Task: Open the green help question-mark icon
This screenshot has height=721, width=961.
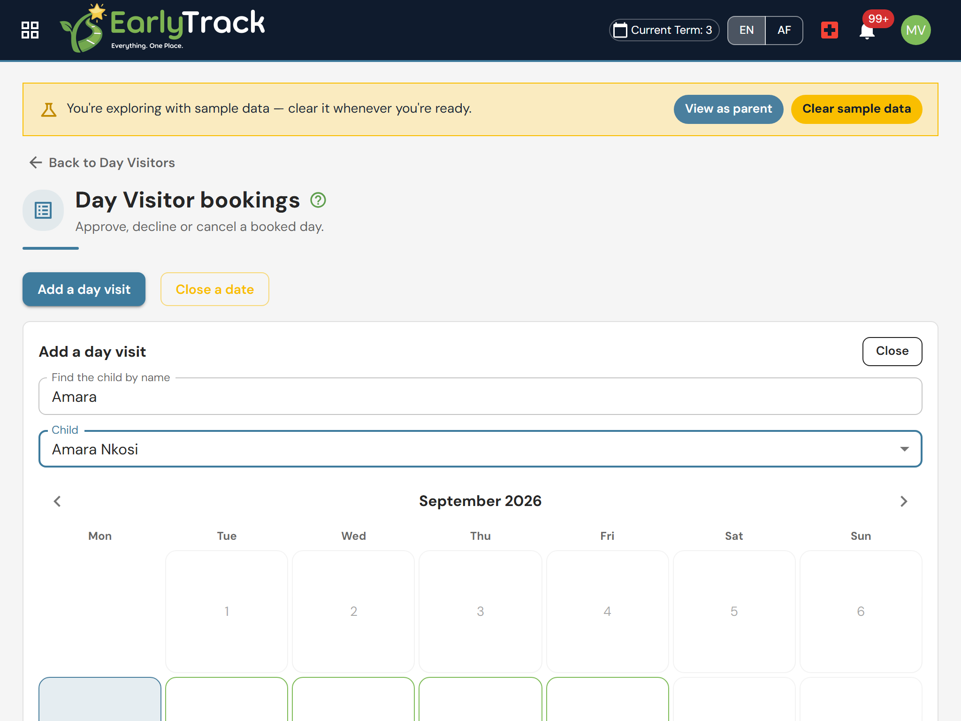Action: point(318,200)
